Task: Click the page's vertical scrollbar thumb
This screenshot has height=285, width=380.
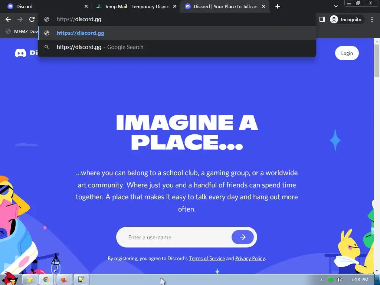Action: pyautogui.click(x=377, y=60)
